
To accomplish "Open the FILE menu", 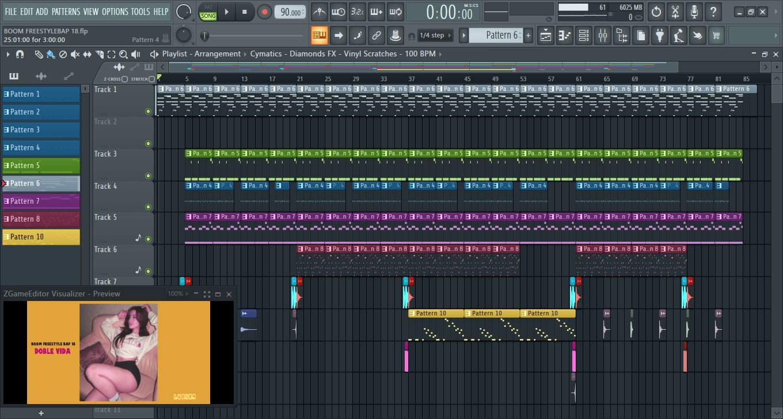I will (11, 12).
